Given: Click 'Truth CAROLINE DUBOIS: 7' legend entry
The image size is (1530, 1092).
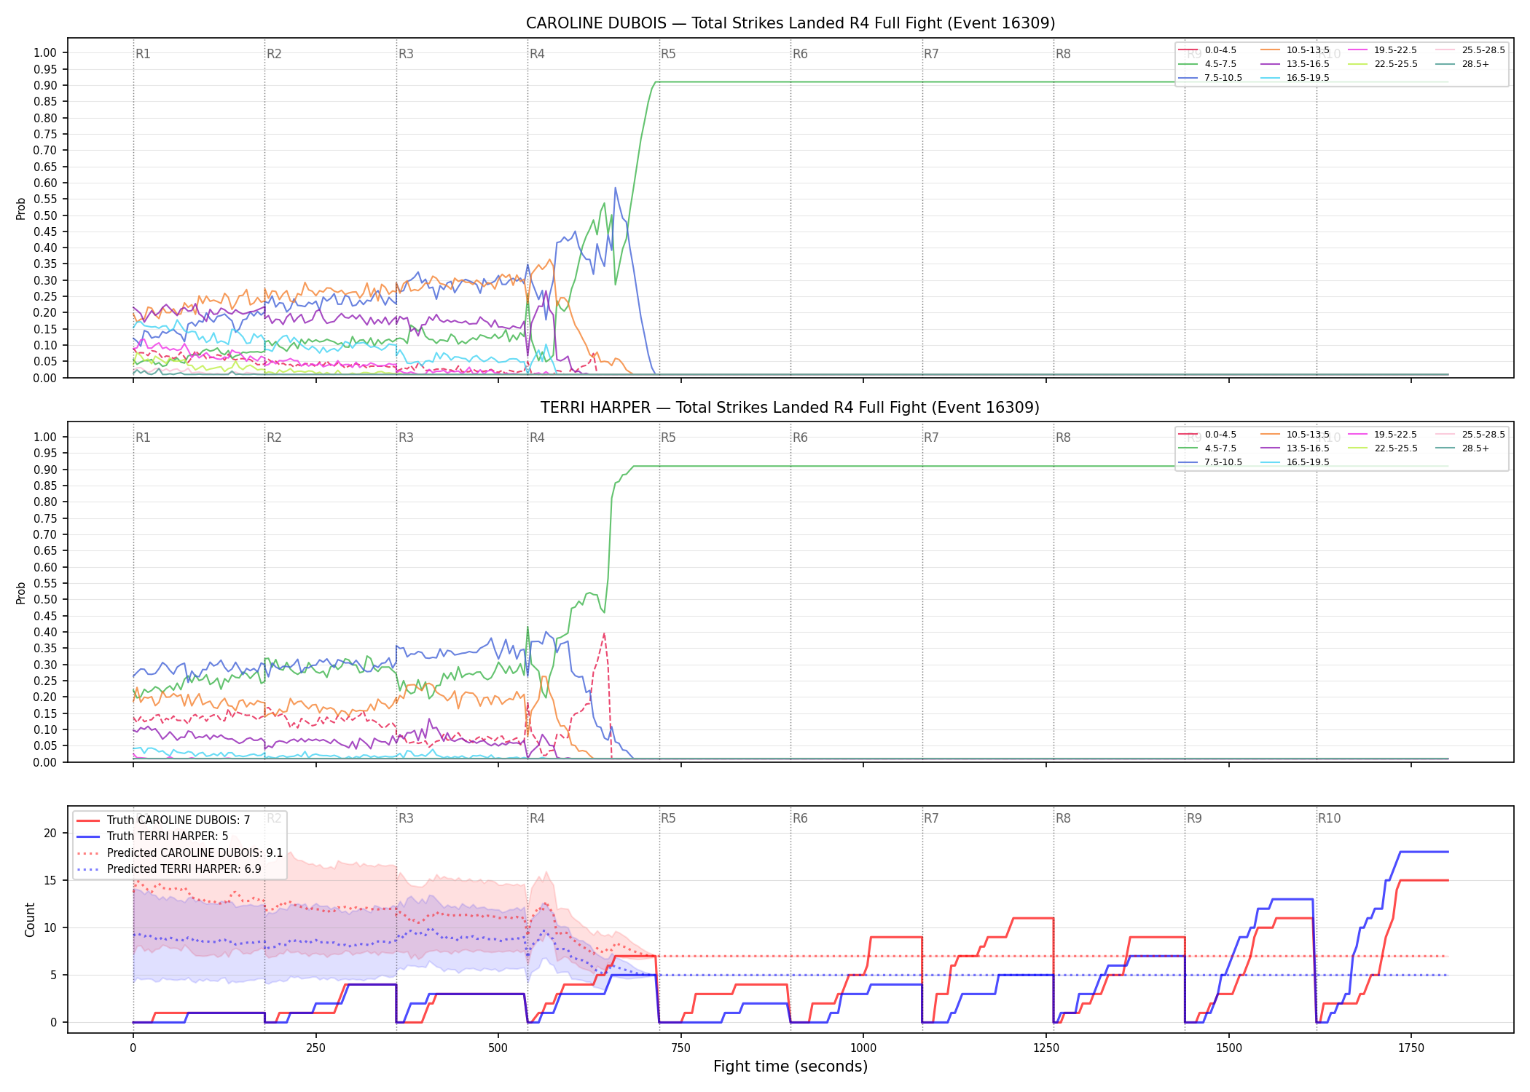Looking at the screenshot, I should 163,820.
